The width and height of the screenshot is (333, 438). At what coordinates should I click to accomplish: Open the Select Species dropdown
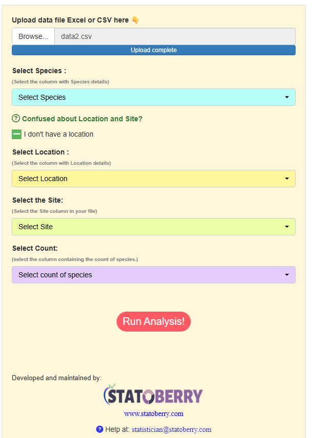click(153, 97)
